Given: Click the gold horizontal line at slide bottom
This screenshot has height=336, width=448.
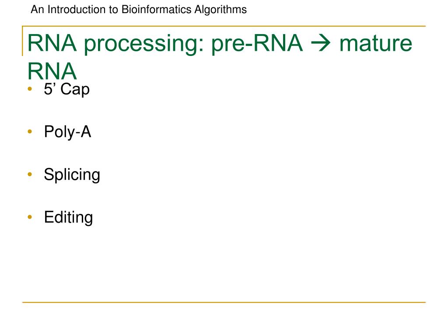Looking at the screenshot, I should 224,302.
